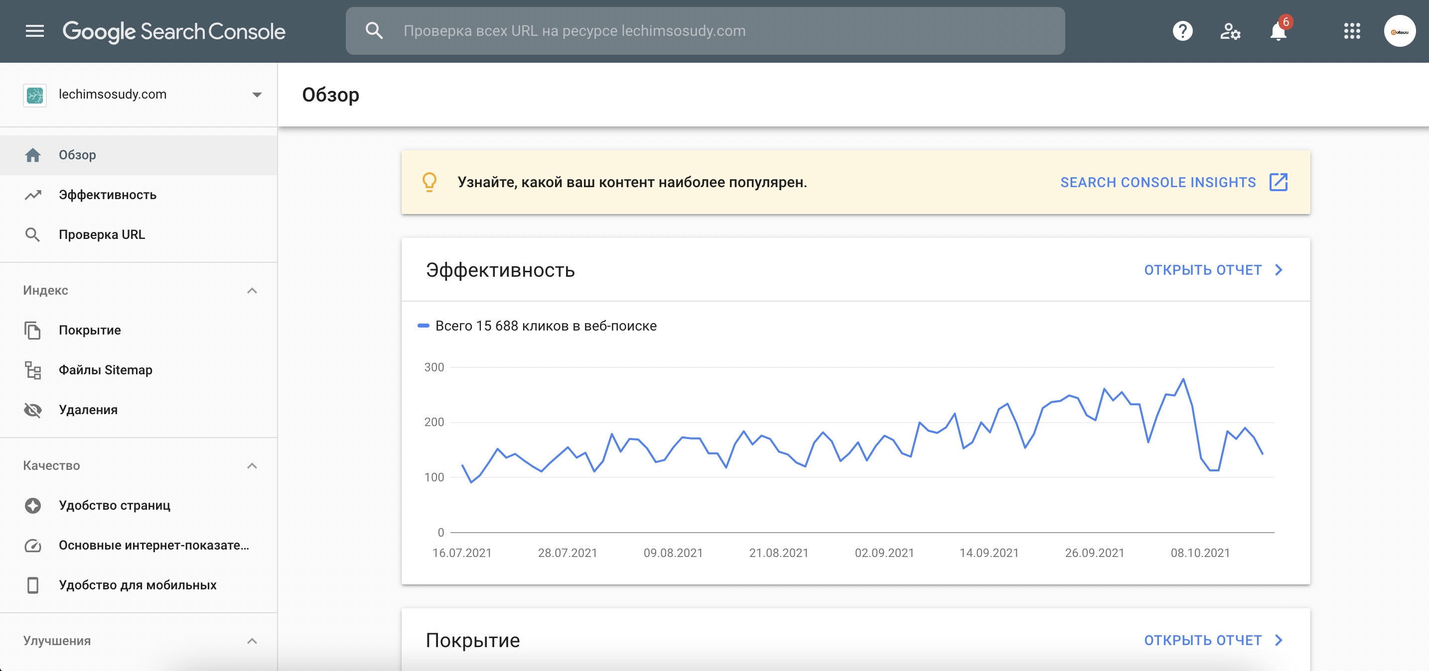Open user and permissions settings icon
This screenshot has width=1429, height=671.
[x=1230, y=31]
